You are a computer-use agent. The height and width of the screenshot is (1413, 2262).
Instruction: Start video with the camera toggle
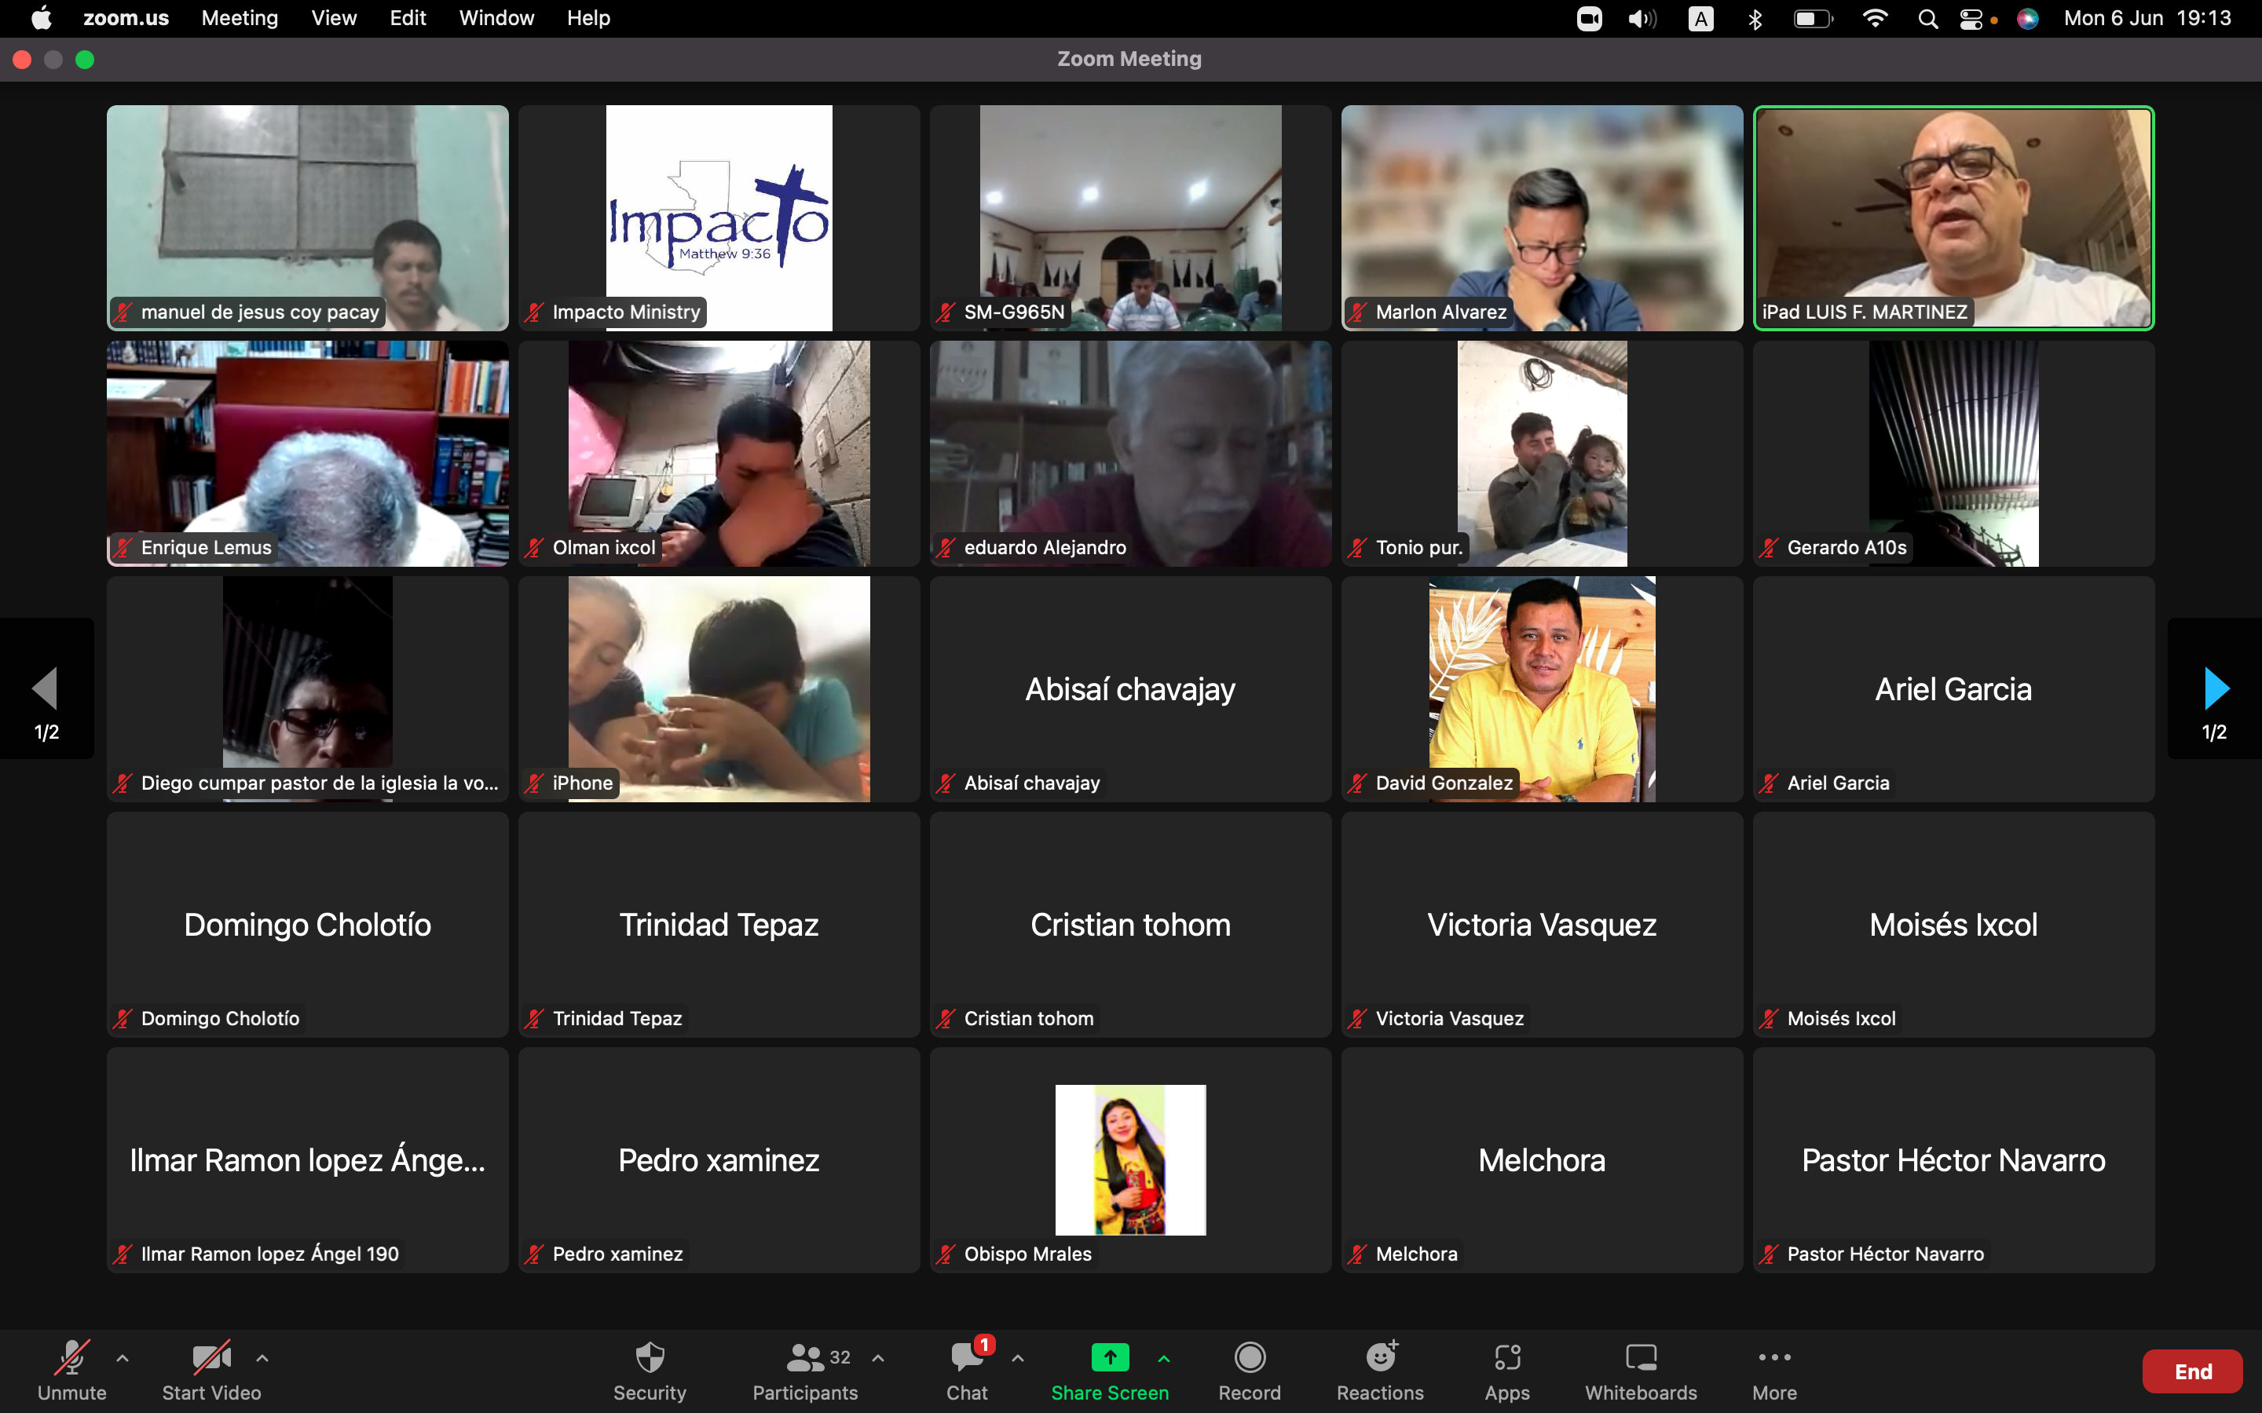(x=211, y=1358)
